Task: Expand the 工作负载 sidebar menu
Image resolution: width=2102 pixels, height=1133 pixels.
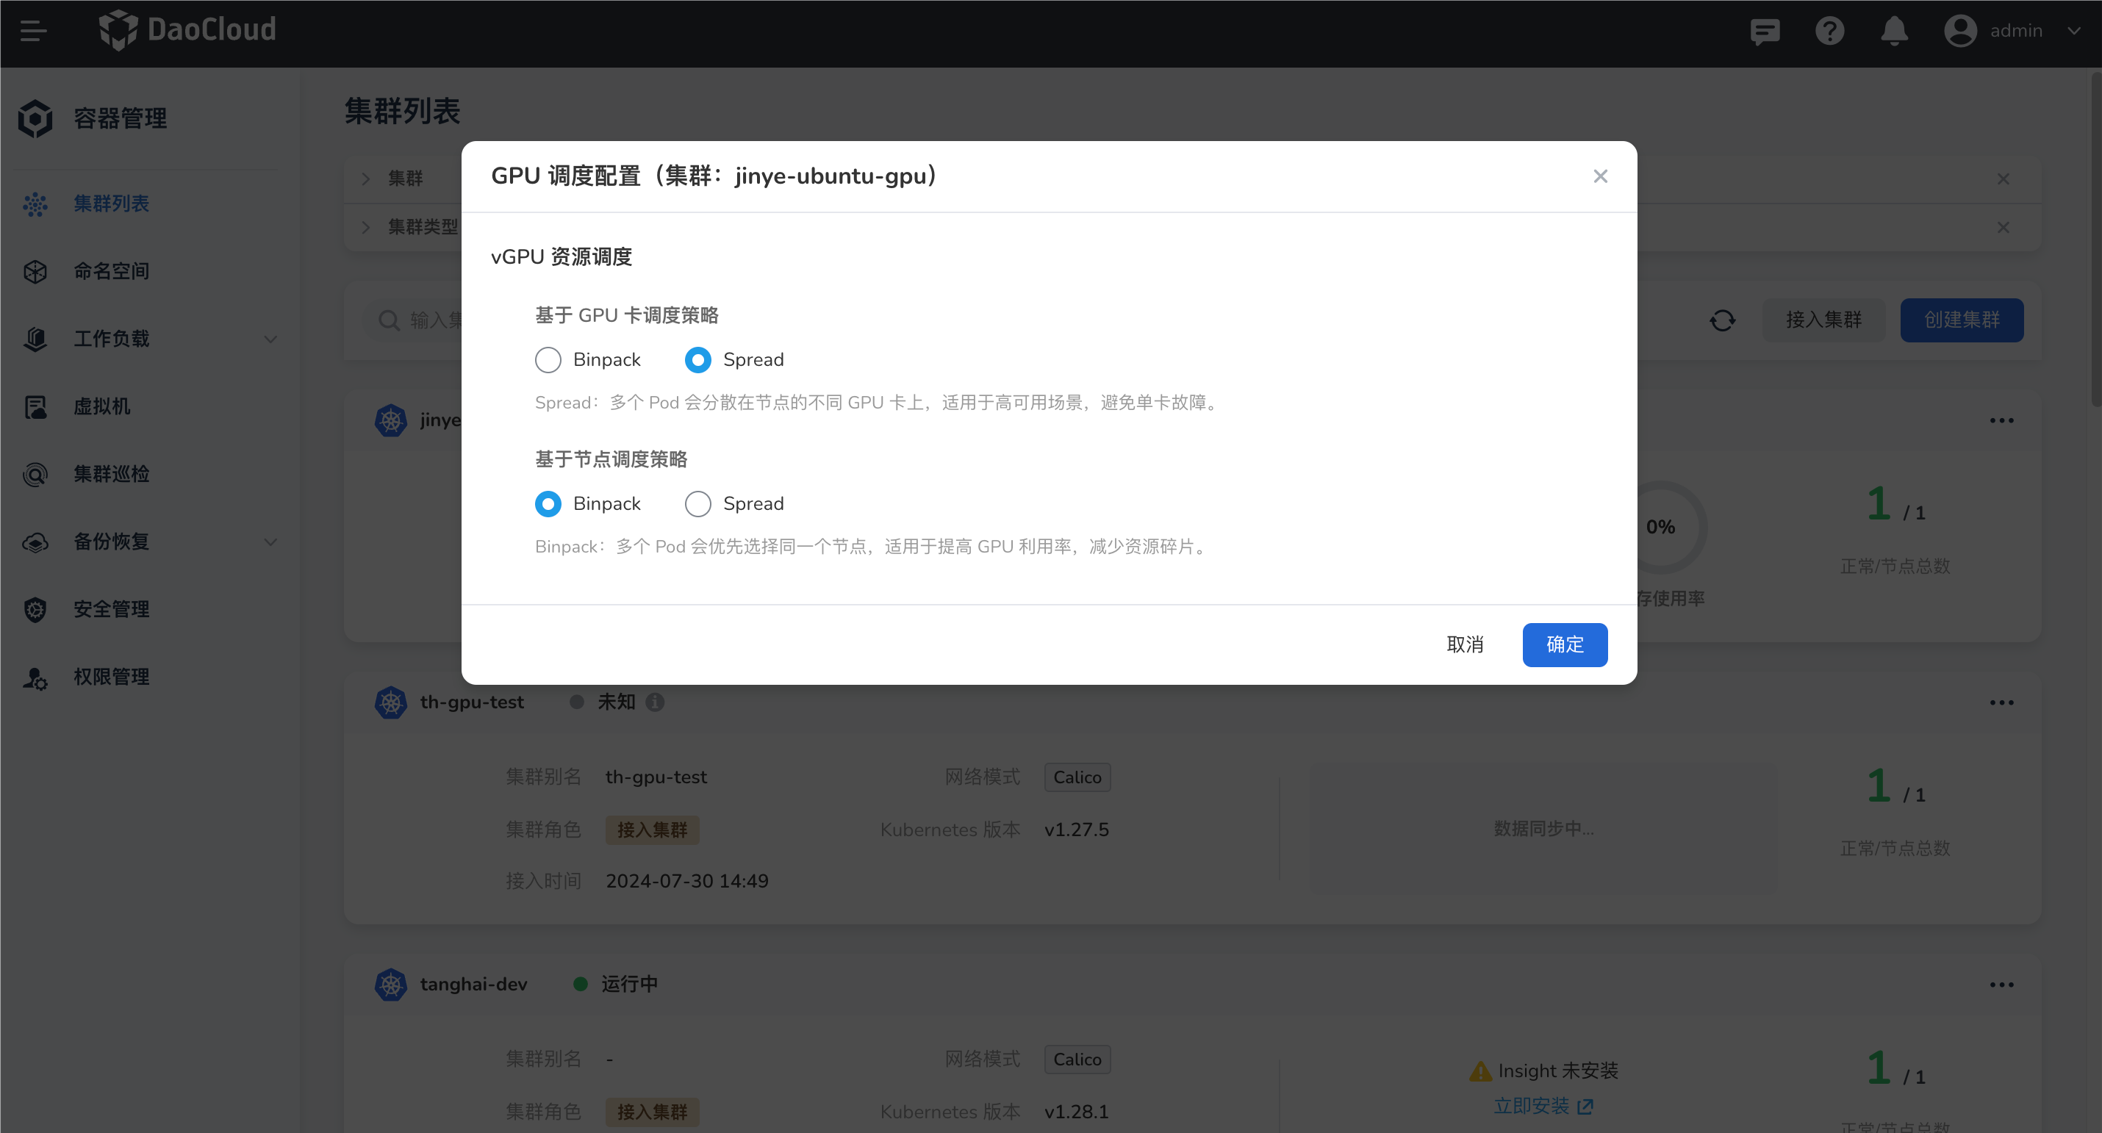Action: (270, 339)
